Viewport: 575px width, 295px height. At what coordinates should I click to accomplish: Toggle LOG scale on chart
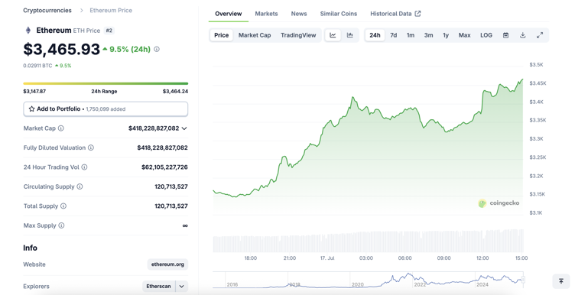(x=486, y=35)
